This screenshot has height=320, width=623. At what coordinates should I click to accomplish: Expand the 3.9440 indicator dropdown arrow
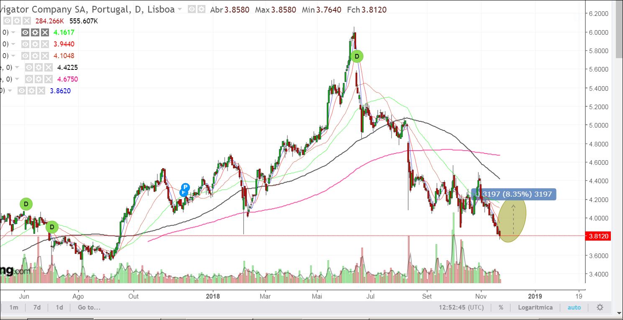13,44
